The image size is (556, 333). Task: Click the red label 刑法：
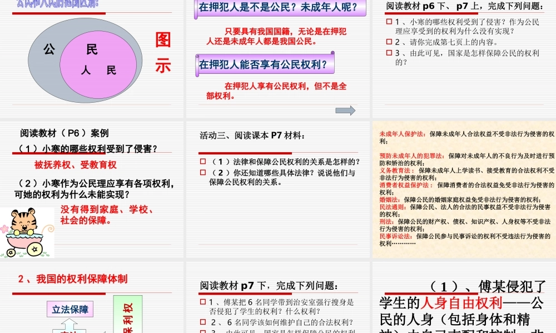tap(386, 221)
